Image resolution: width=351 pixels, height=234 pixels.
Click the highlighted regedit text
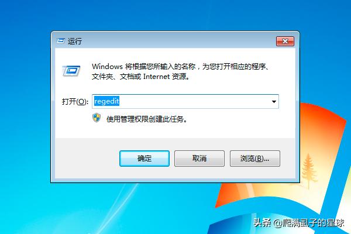pyautogui.click(x=106, y=101)
